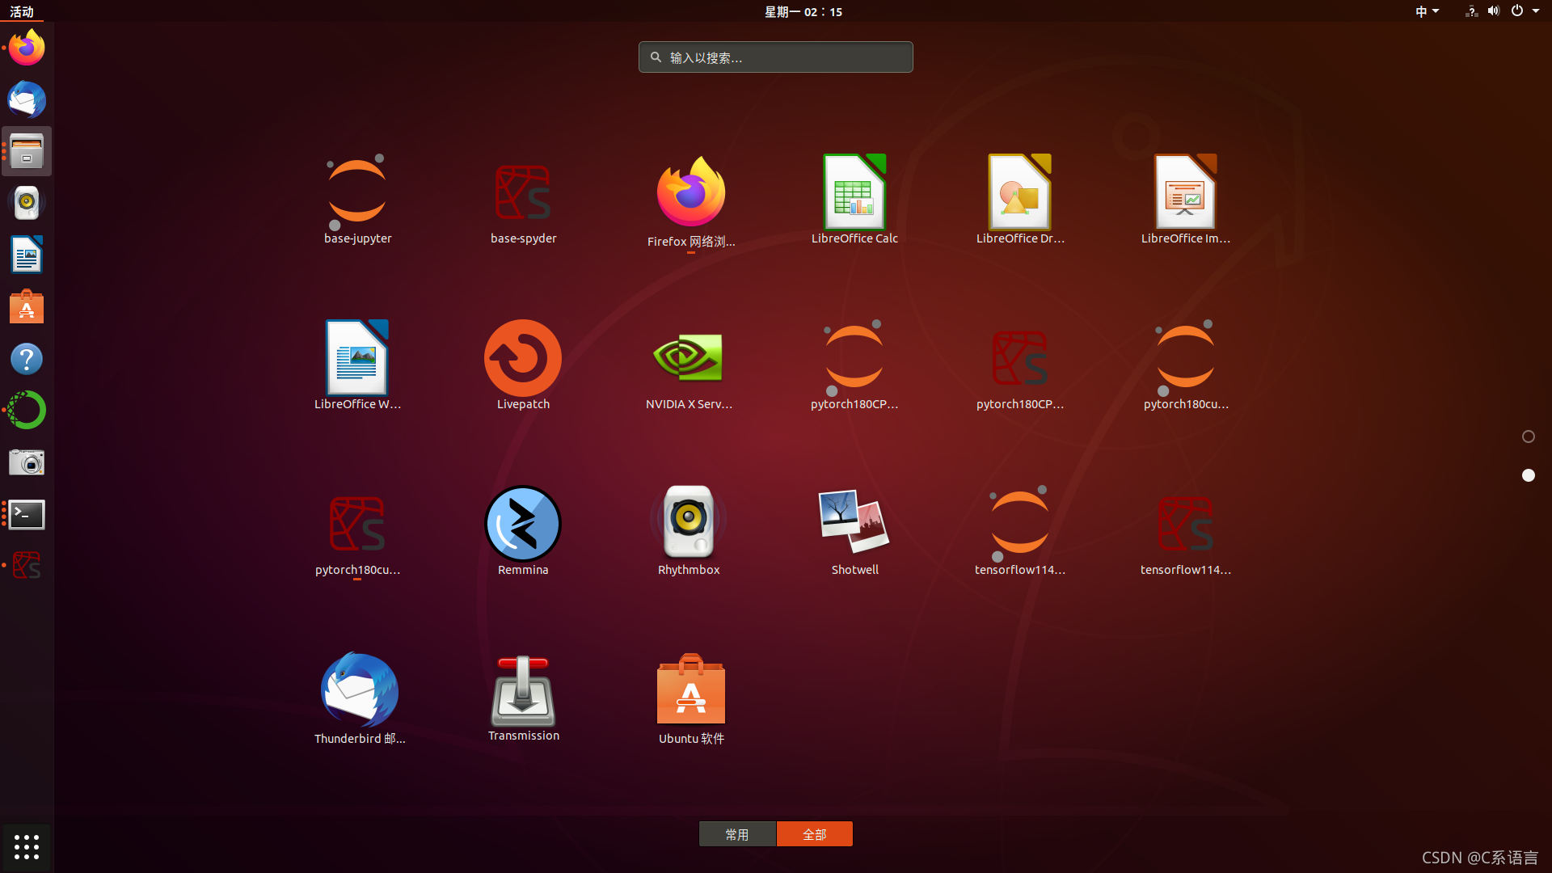
Task: Open LibreOffice Draw
Action: [1020, 200]
